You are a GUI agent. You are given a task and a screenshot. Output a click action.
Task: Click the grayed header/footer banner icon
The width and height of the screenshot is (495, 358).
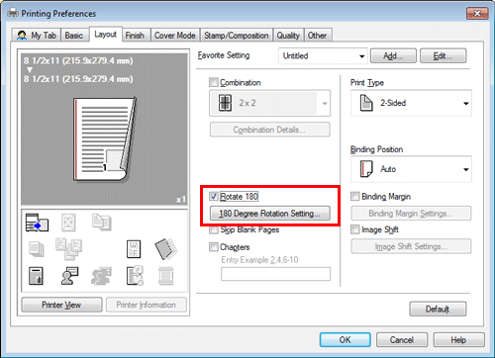[x=166, y=276]
